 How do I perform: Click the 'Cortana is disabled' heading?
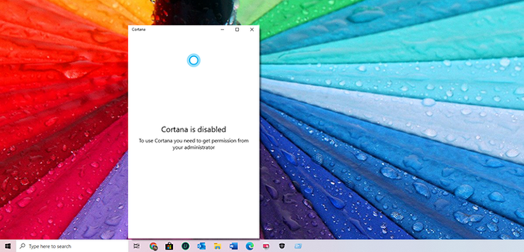point(194,129)
